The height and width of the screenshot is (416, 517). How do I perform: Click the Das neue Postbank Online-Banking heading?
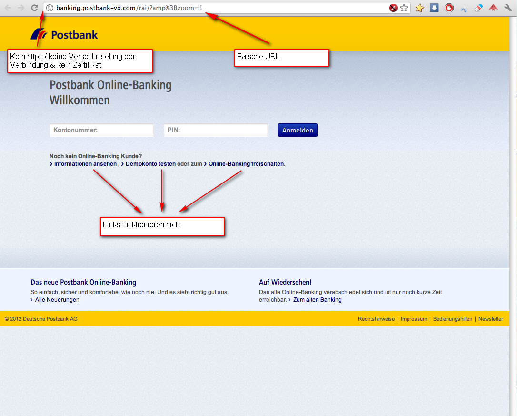[83, 282]
